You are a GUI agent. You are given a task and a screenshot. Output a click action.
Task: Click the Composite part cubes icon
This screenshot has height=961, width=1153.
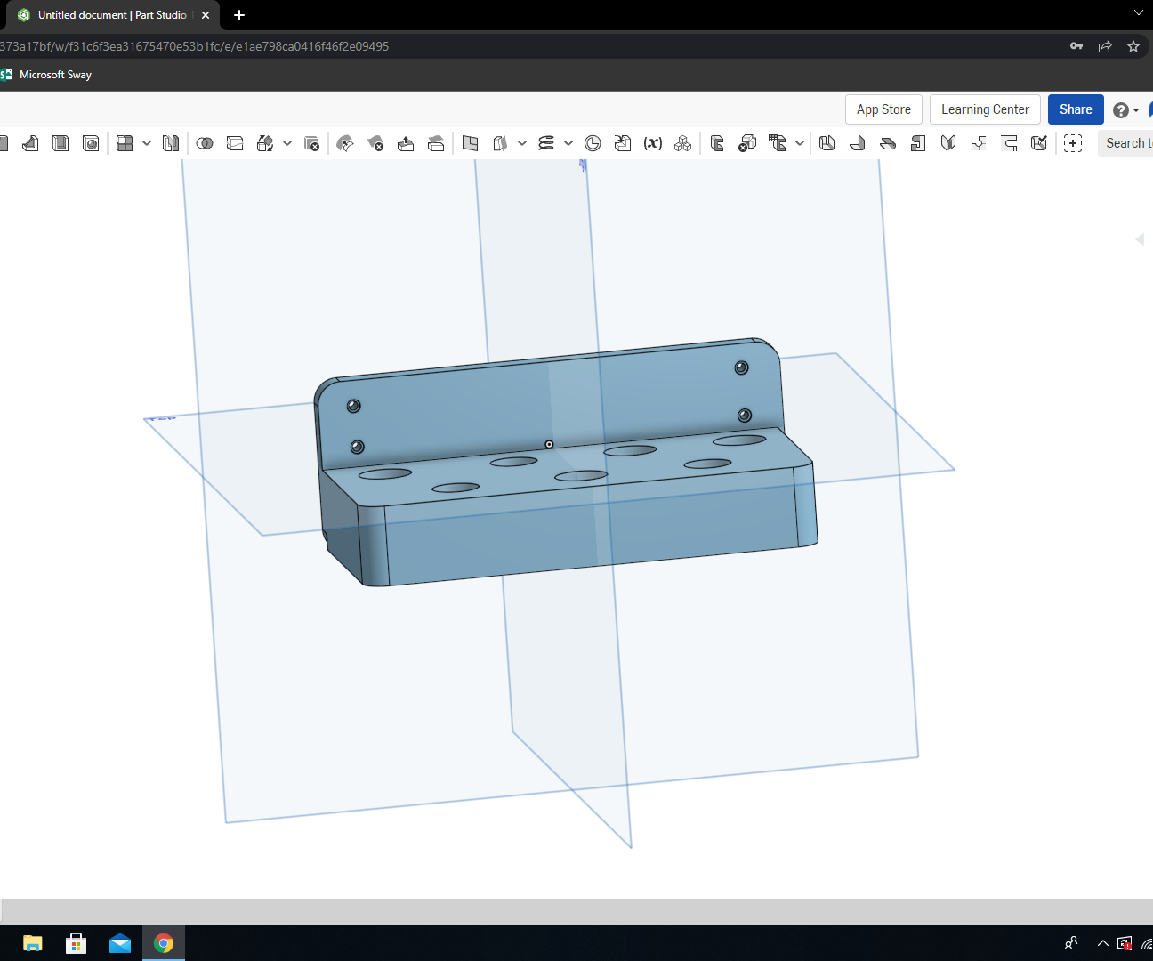[x=683, y=143]
